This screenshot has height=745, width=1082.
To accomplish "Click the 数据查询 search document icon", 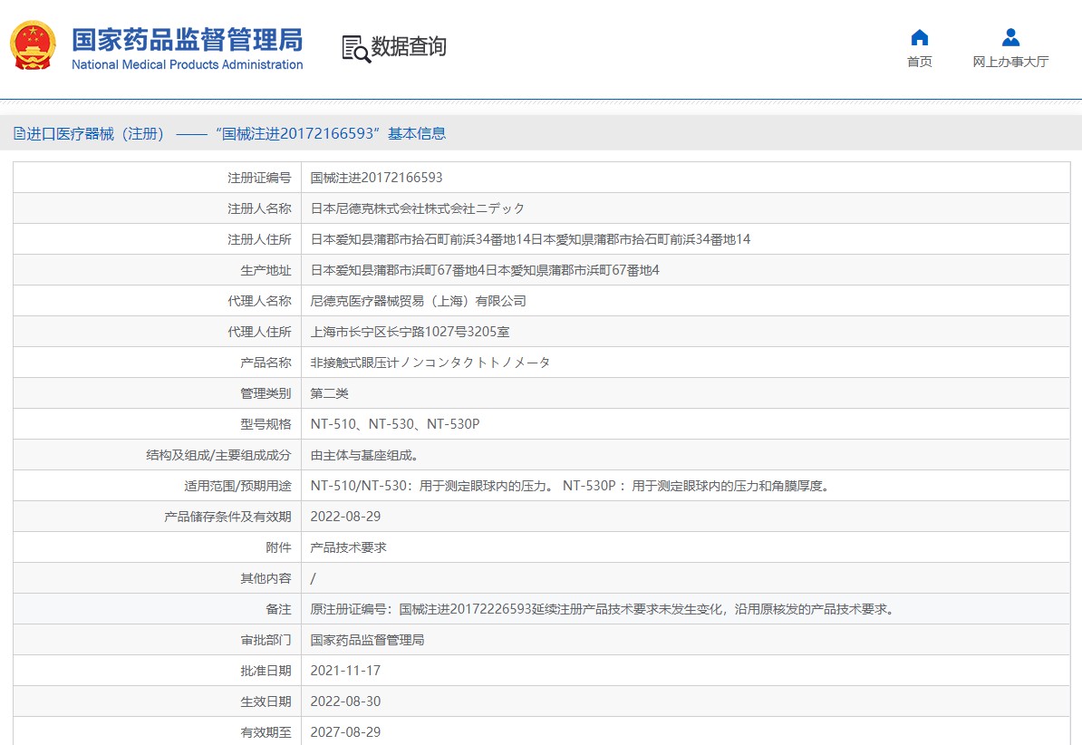I will [356, 49].
